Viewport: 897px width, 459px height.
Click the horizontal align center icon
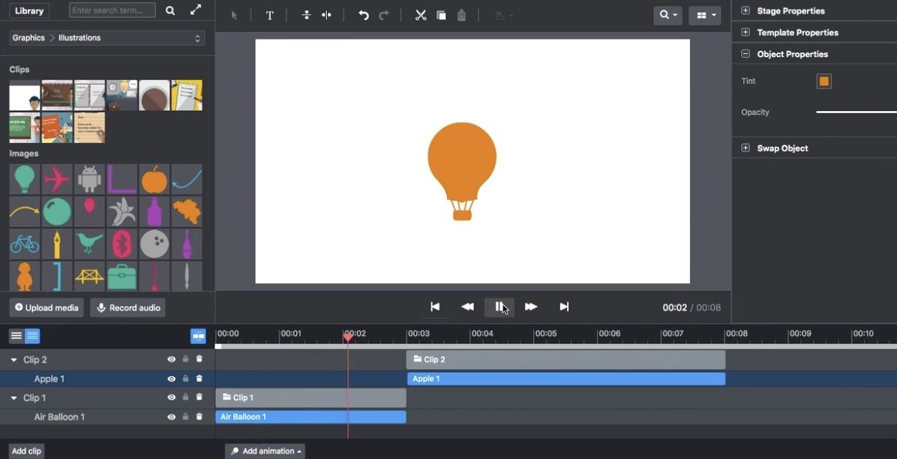pyautogui.click(x=326, y=16)
